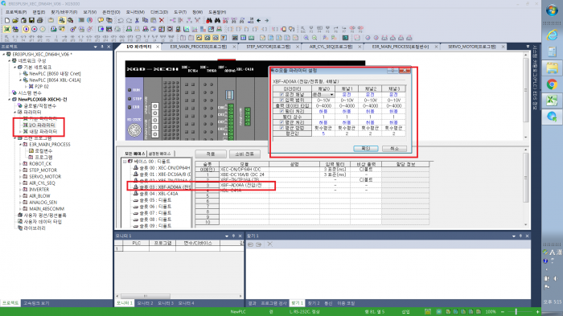Click the 확인 button in dialog

point(365,148)
